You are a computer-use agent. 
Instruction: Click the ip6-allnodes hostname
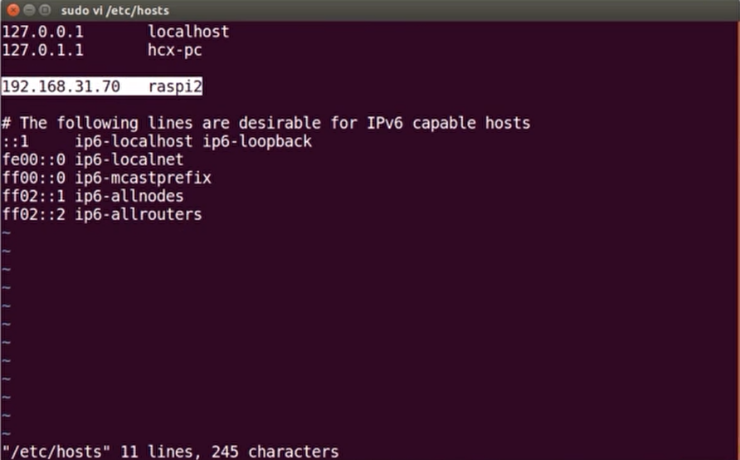click(x=129, y=196)
